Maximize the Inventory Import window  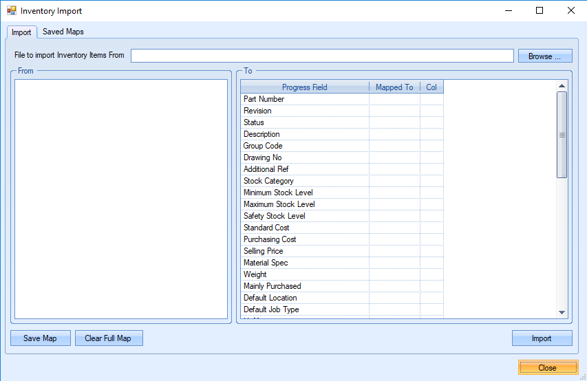click(540, 10)
